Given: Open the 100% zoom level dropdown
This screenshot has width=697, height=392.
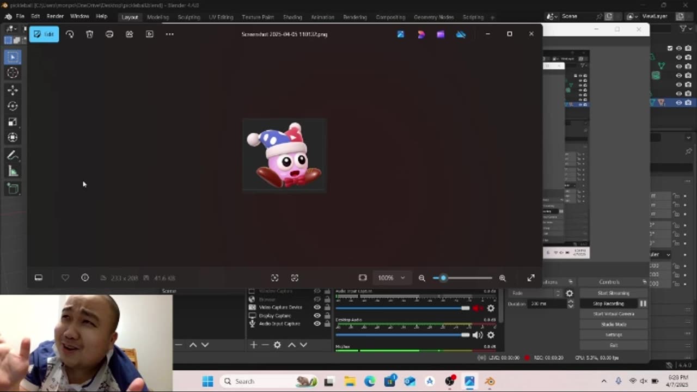Looking at the screenshot, I should click(392, 278).
